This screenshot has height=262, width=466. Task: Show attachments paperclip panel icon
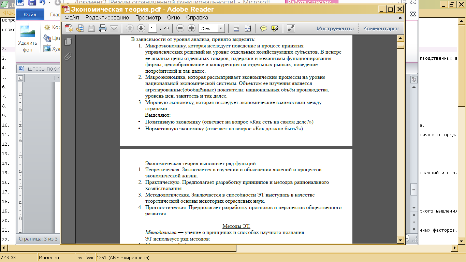(68, 56)
